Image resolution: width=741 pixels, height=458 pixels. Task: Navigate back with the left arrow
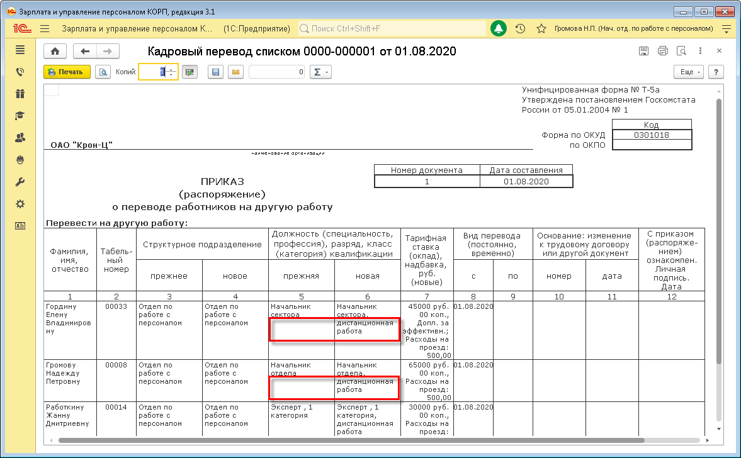pos(85,52)
